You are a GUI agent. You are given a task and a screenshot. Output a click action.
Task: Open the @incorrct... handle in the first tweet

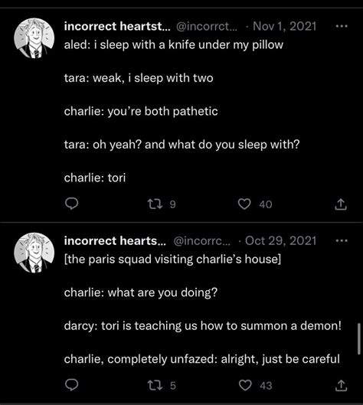(x=207, y=26)
